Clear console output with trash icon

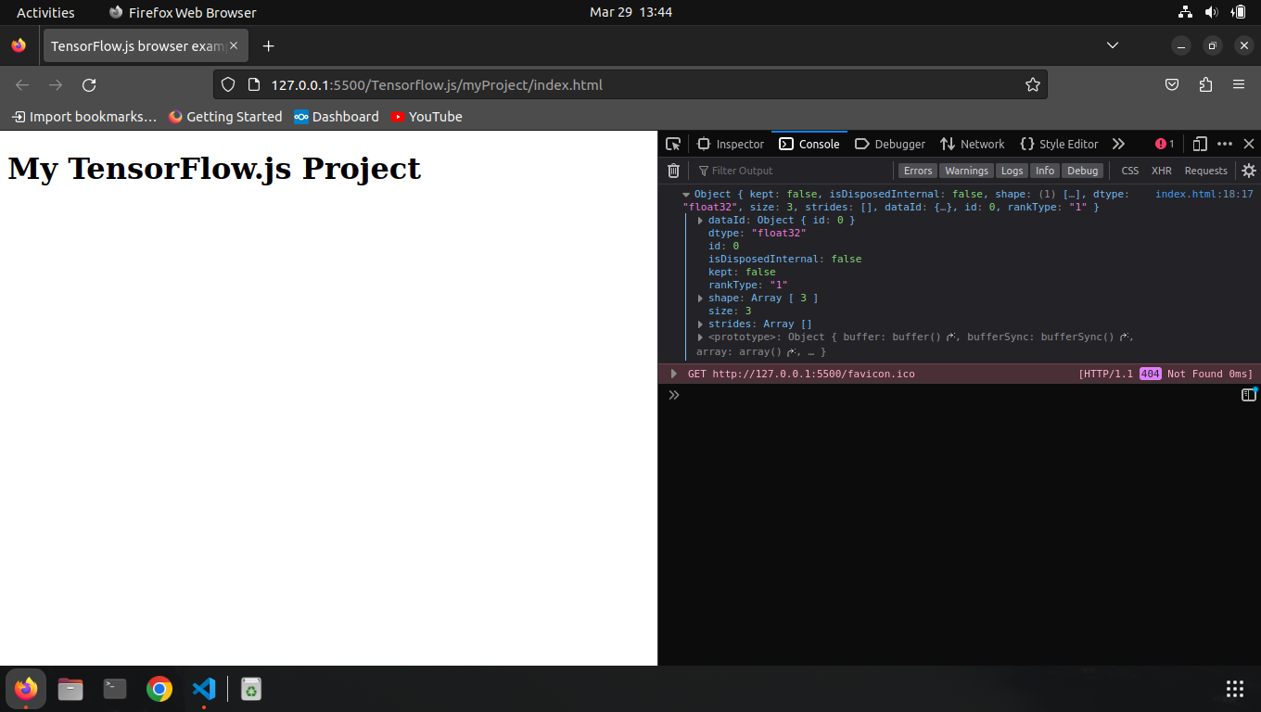point(674,171)
